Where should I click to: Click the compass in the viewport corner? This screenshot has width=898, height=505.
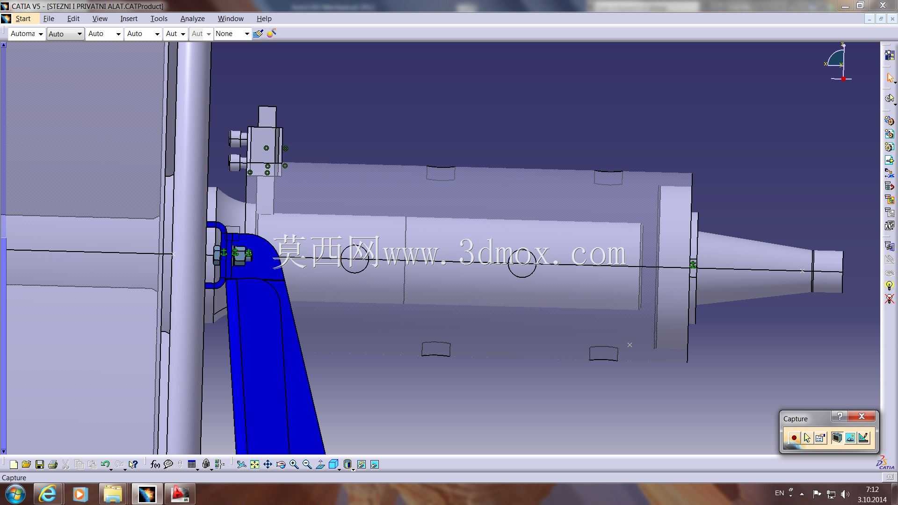coord(839,62)
